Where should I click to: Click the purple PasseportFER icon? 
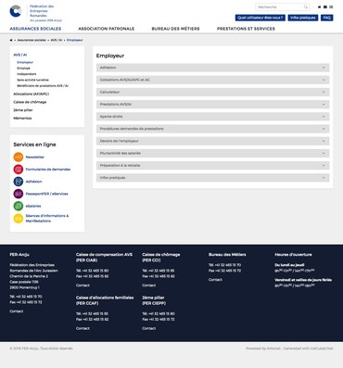point(19,194)
